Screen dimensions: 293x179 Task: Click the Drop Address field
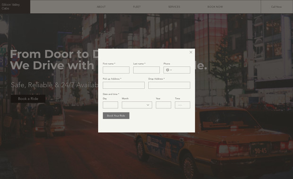[x=169, y=85]
